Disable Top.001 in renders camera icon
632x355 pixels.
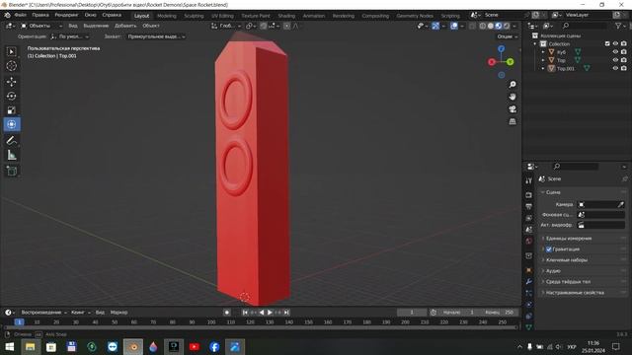(624, 69)
